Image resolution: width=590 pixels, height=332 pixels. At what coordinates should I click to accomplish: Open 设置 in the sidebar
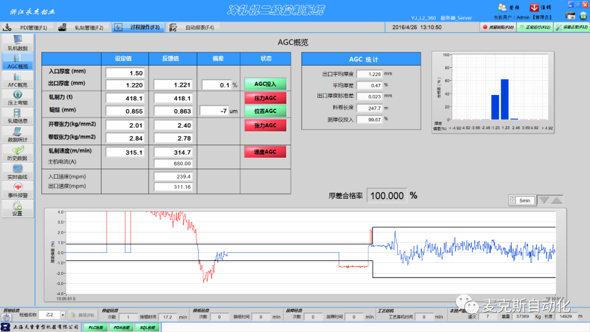17,207
